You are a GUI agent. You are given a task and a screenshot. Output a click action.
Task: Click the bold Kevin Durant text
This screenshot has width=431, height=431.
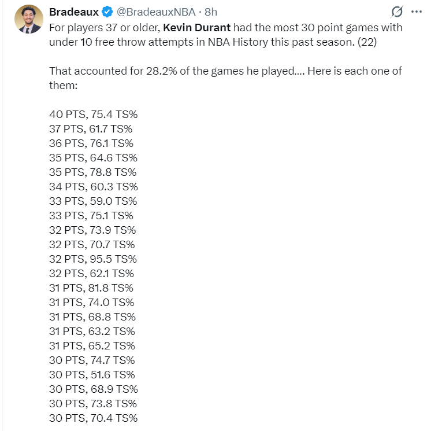196,28
